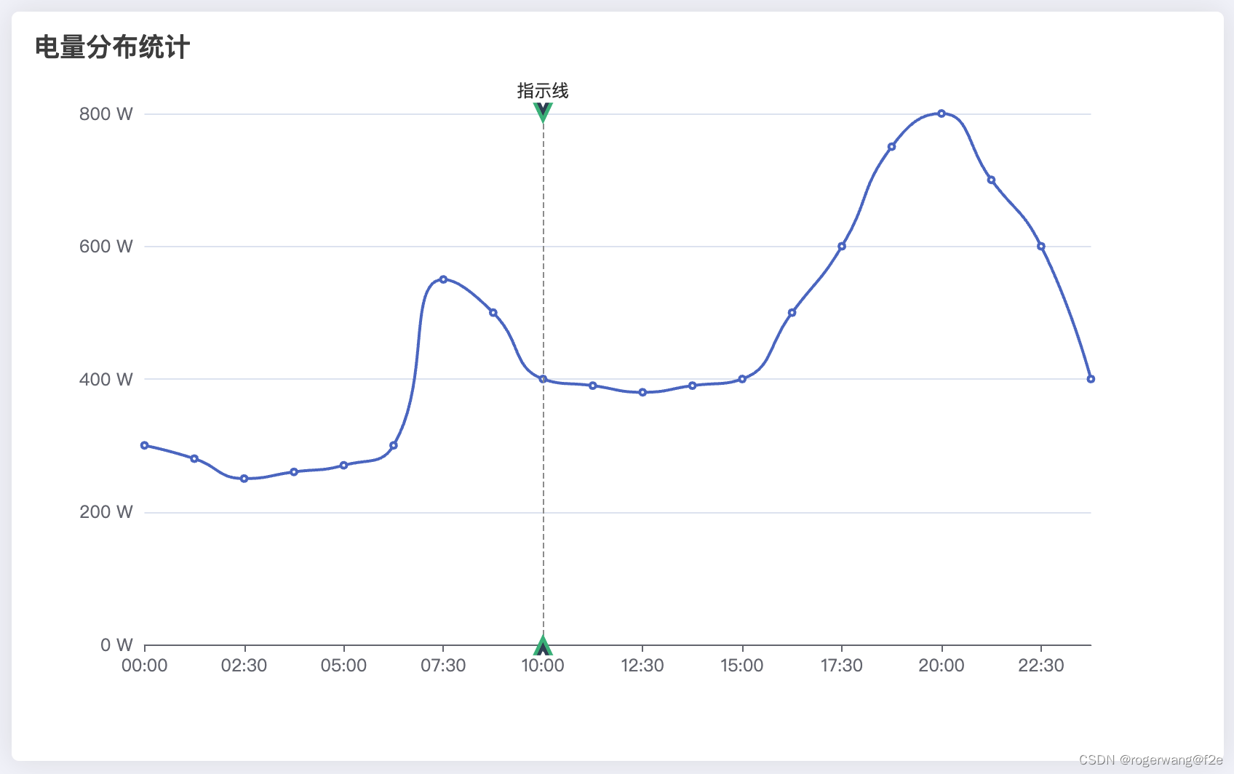Select the 17:30 data point at 600 W
Viewport: 1234px width, 774px height.
[x=842, y=246]
